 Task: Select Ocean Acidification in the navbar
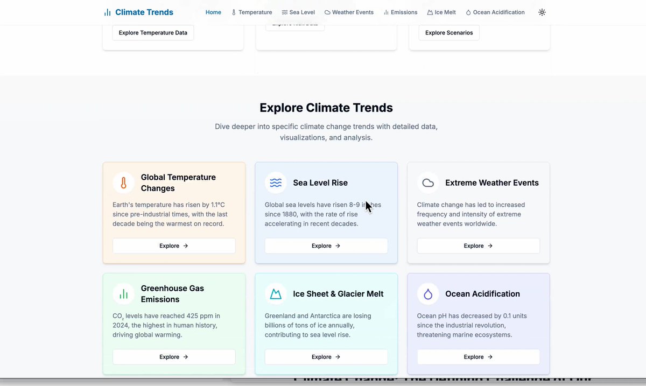495,12
